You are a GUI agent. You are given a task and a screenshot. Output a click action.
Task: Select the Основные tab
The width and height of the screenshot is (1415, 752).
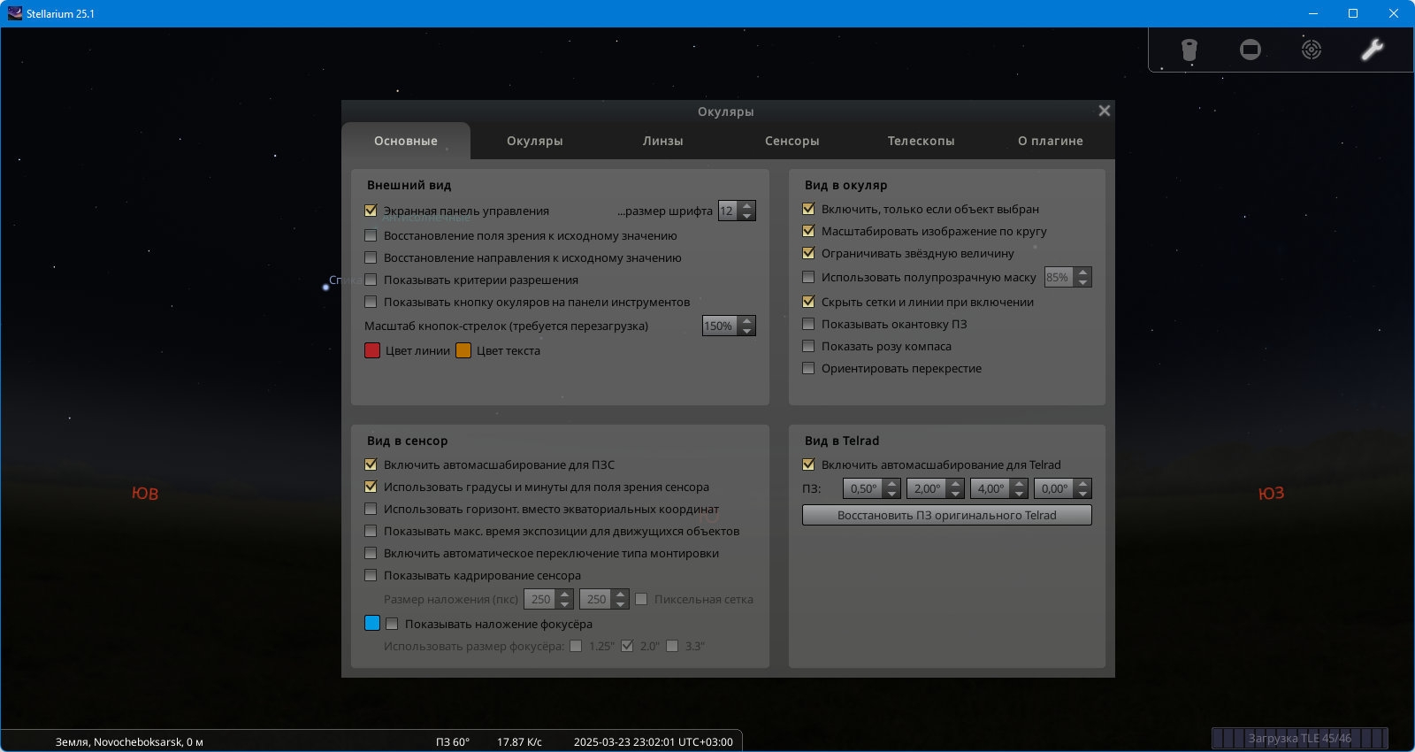coord(406,141)
